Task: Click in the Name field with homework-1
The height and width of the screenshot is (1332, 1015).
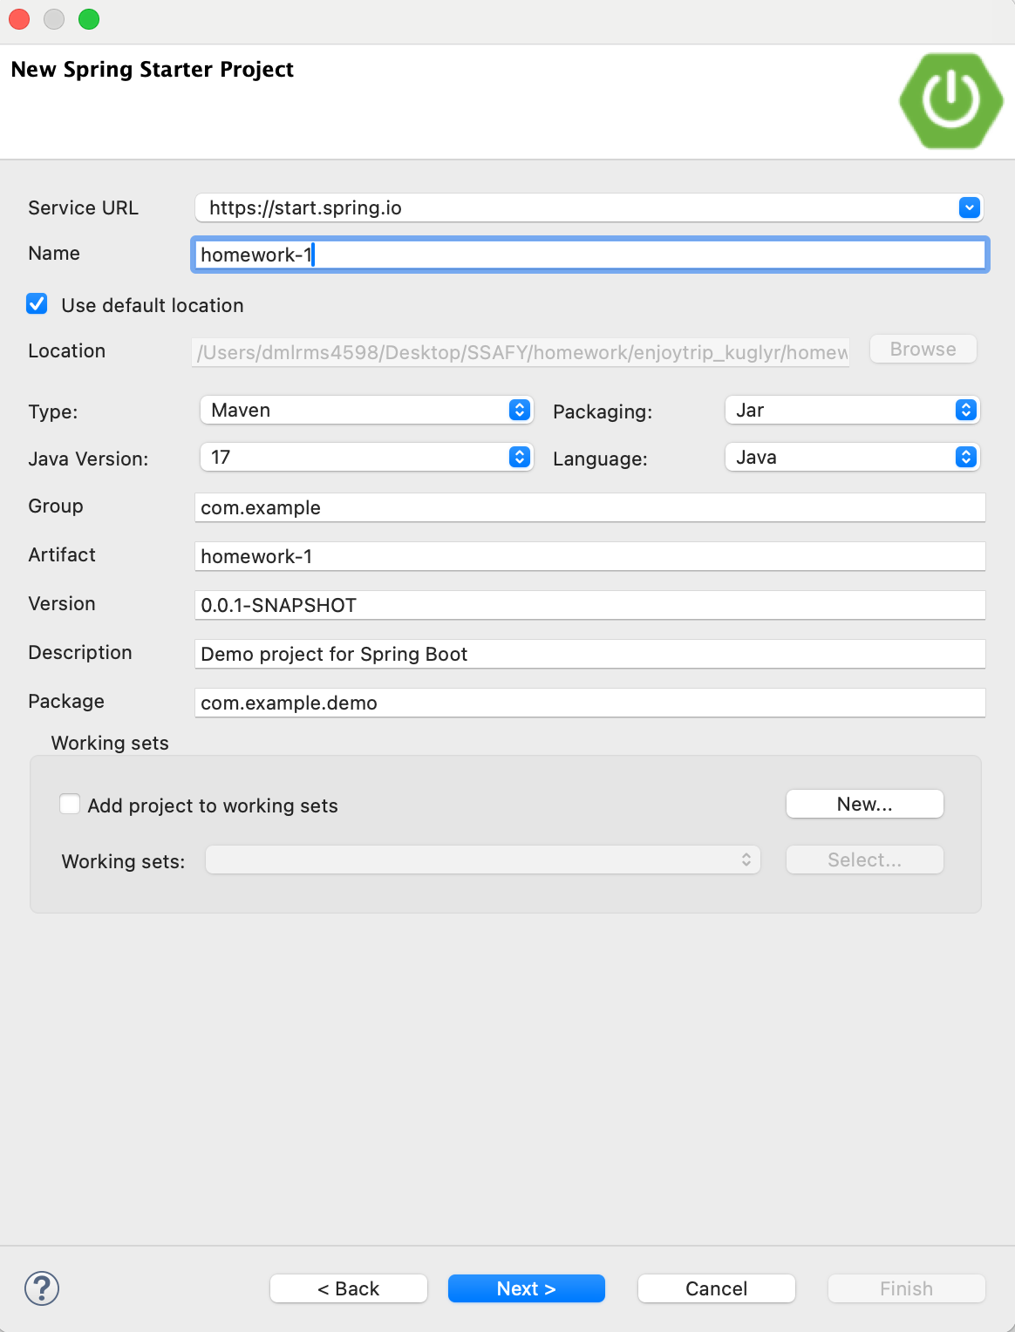Action: pyautogui.click(x=589, y=255)
